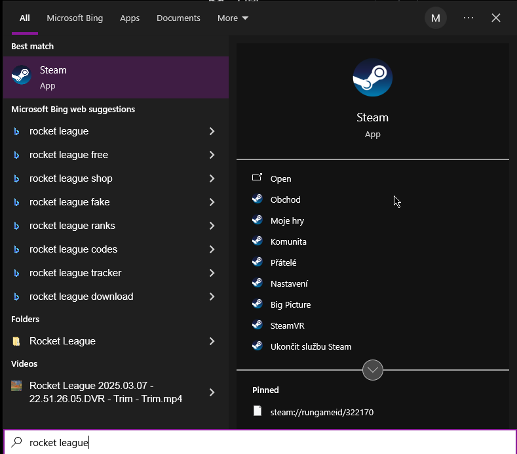Expand the rocket league download suggestion arrow
517x454 pixels.
point(212,297)
